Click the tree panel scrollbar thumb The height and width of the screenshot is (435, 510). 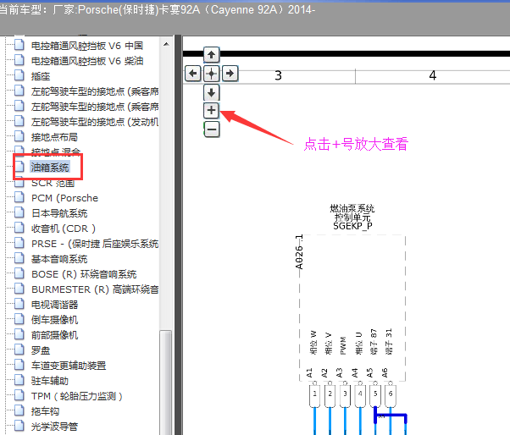pyautogui.click(x=166, y=383)
